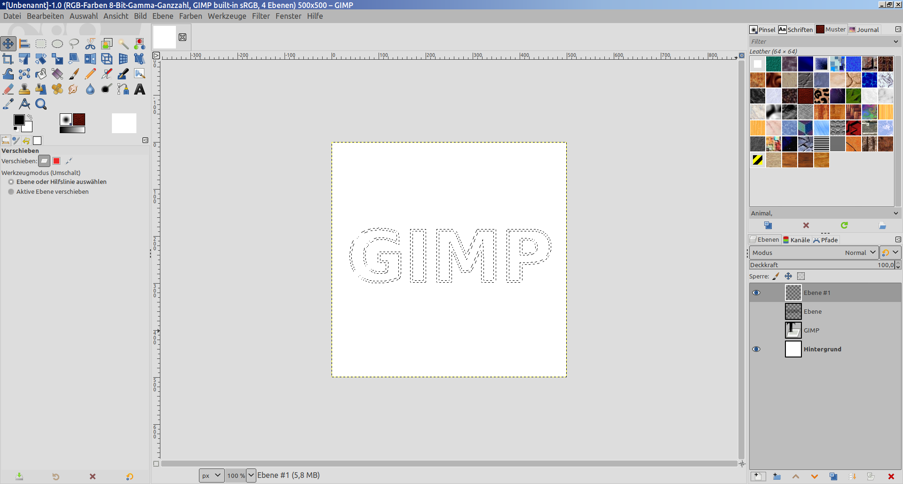Open the px unit dropdown
Image resolution: width=903 pixels, height=484 pixels.
[x=211, y=476]
